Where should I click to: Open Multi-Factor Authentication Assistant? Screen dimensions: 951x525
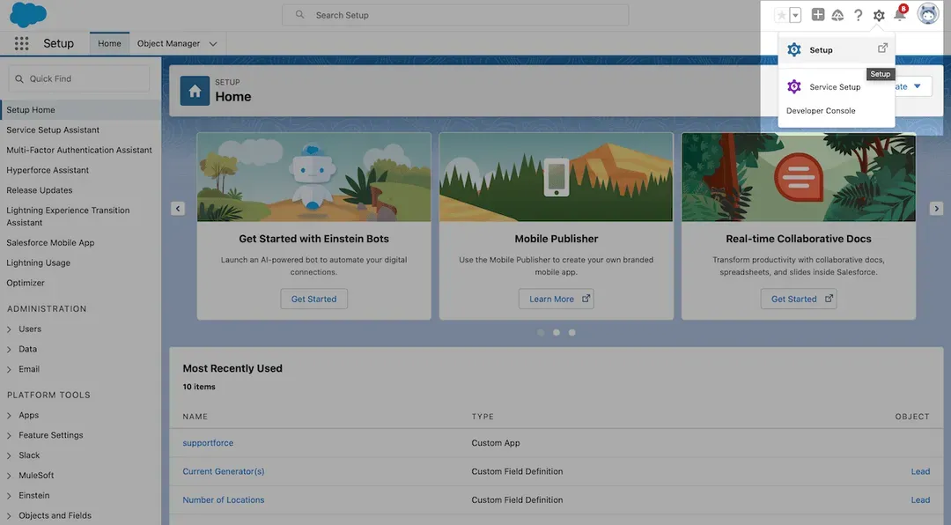pyautogui.click(x=79, y=150)
